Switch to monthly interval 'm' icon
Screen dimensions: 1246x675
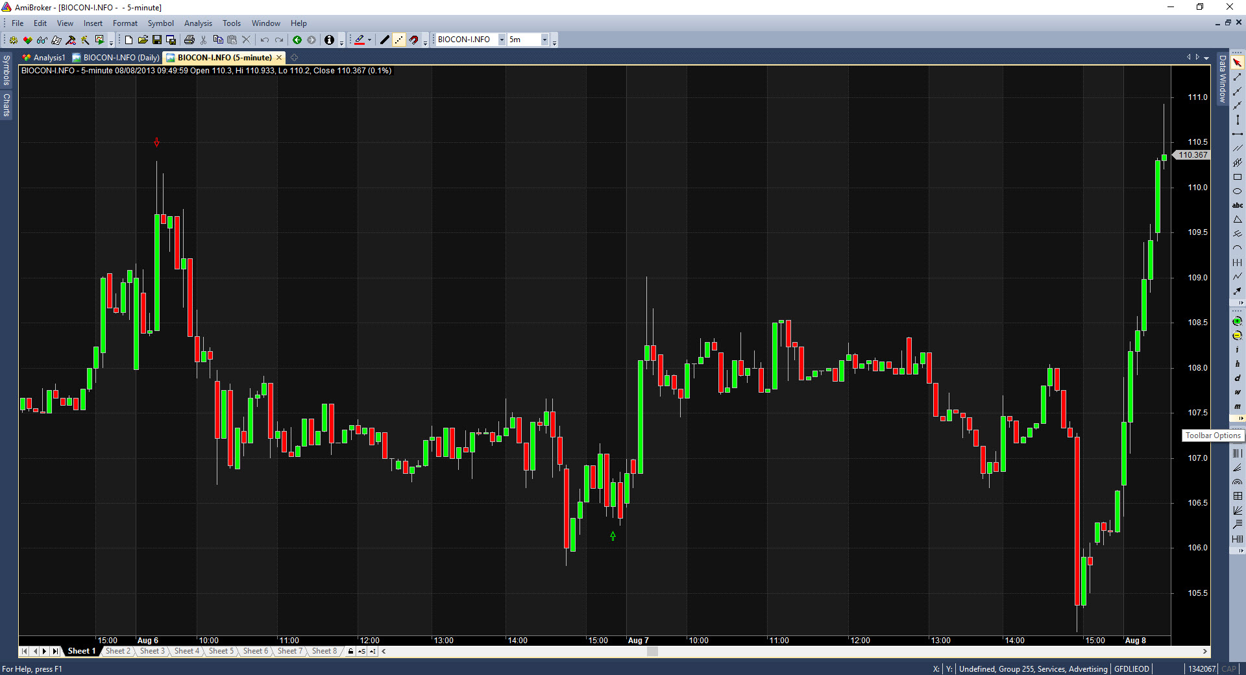1237,407
